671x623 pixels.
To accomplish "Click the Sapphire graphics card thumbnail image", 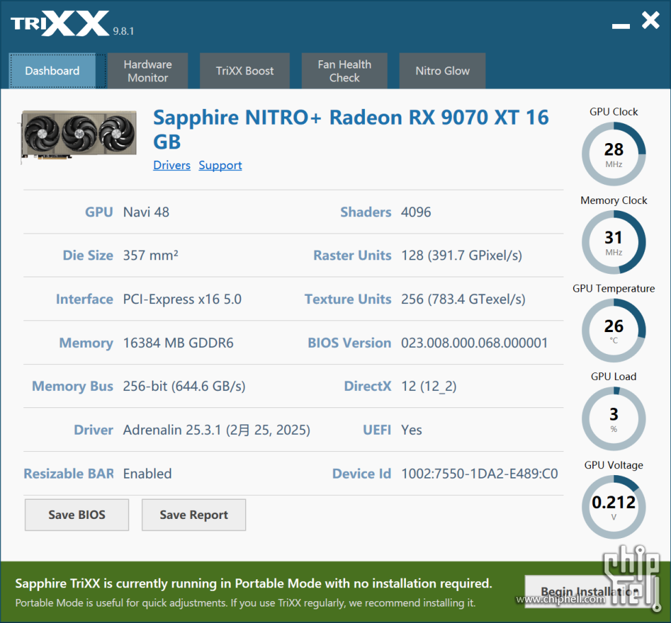I will [x=78, y=136].
